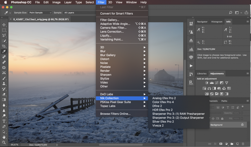
Task: Click the horizontal canvas scrollbar
Action: (121, 145)
